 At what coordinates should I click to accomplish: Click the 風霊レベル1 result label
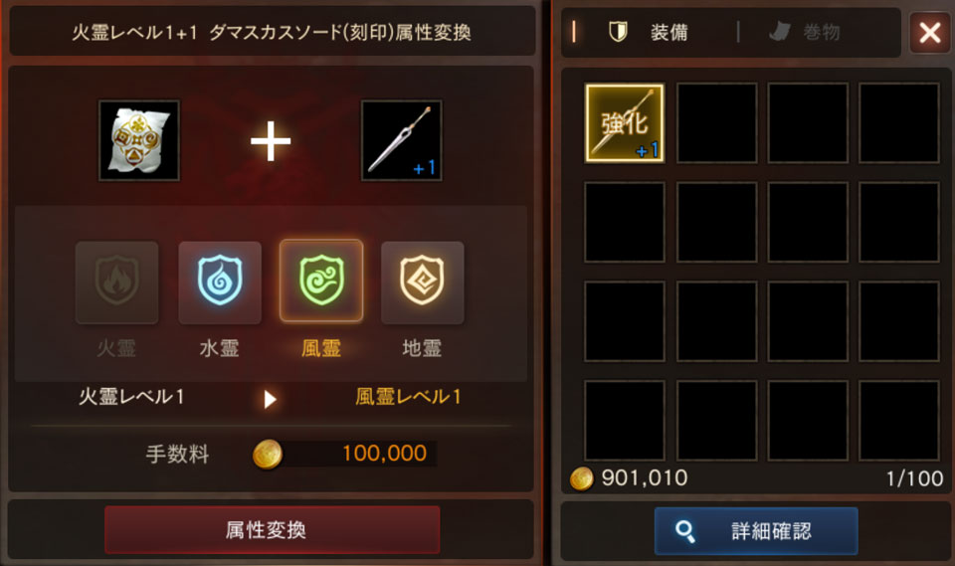(408, 397)
